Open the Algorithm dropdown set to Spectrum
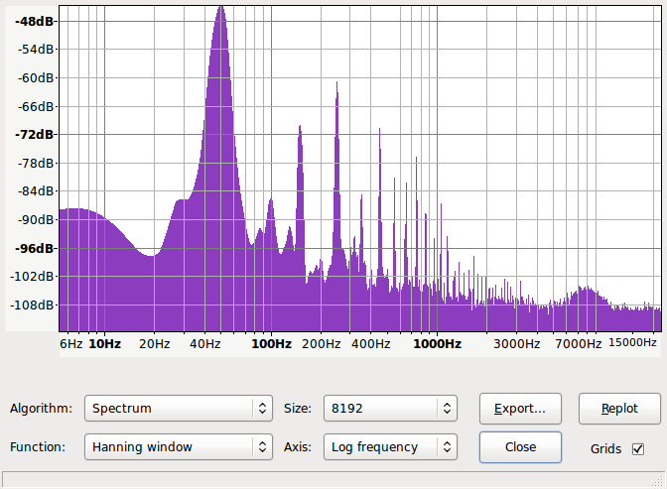 pos(179,409)
